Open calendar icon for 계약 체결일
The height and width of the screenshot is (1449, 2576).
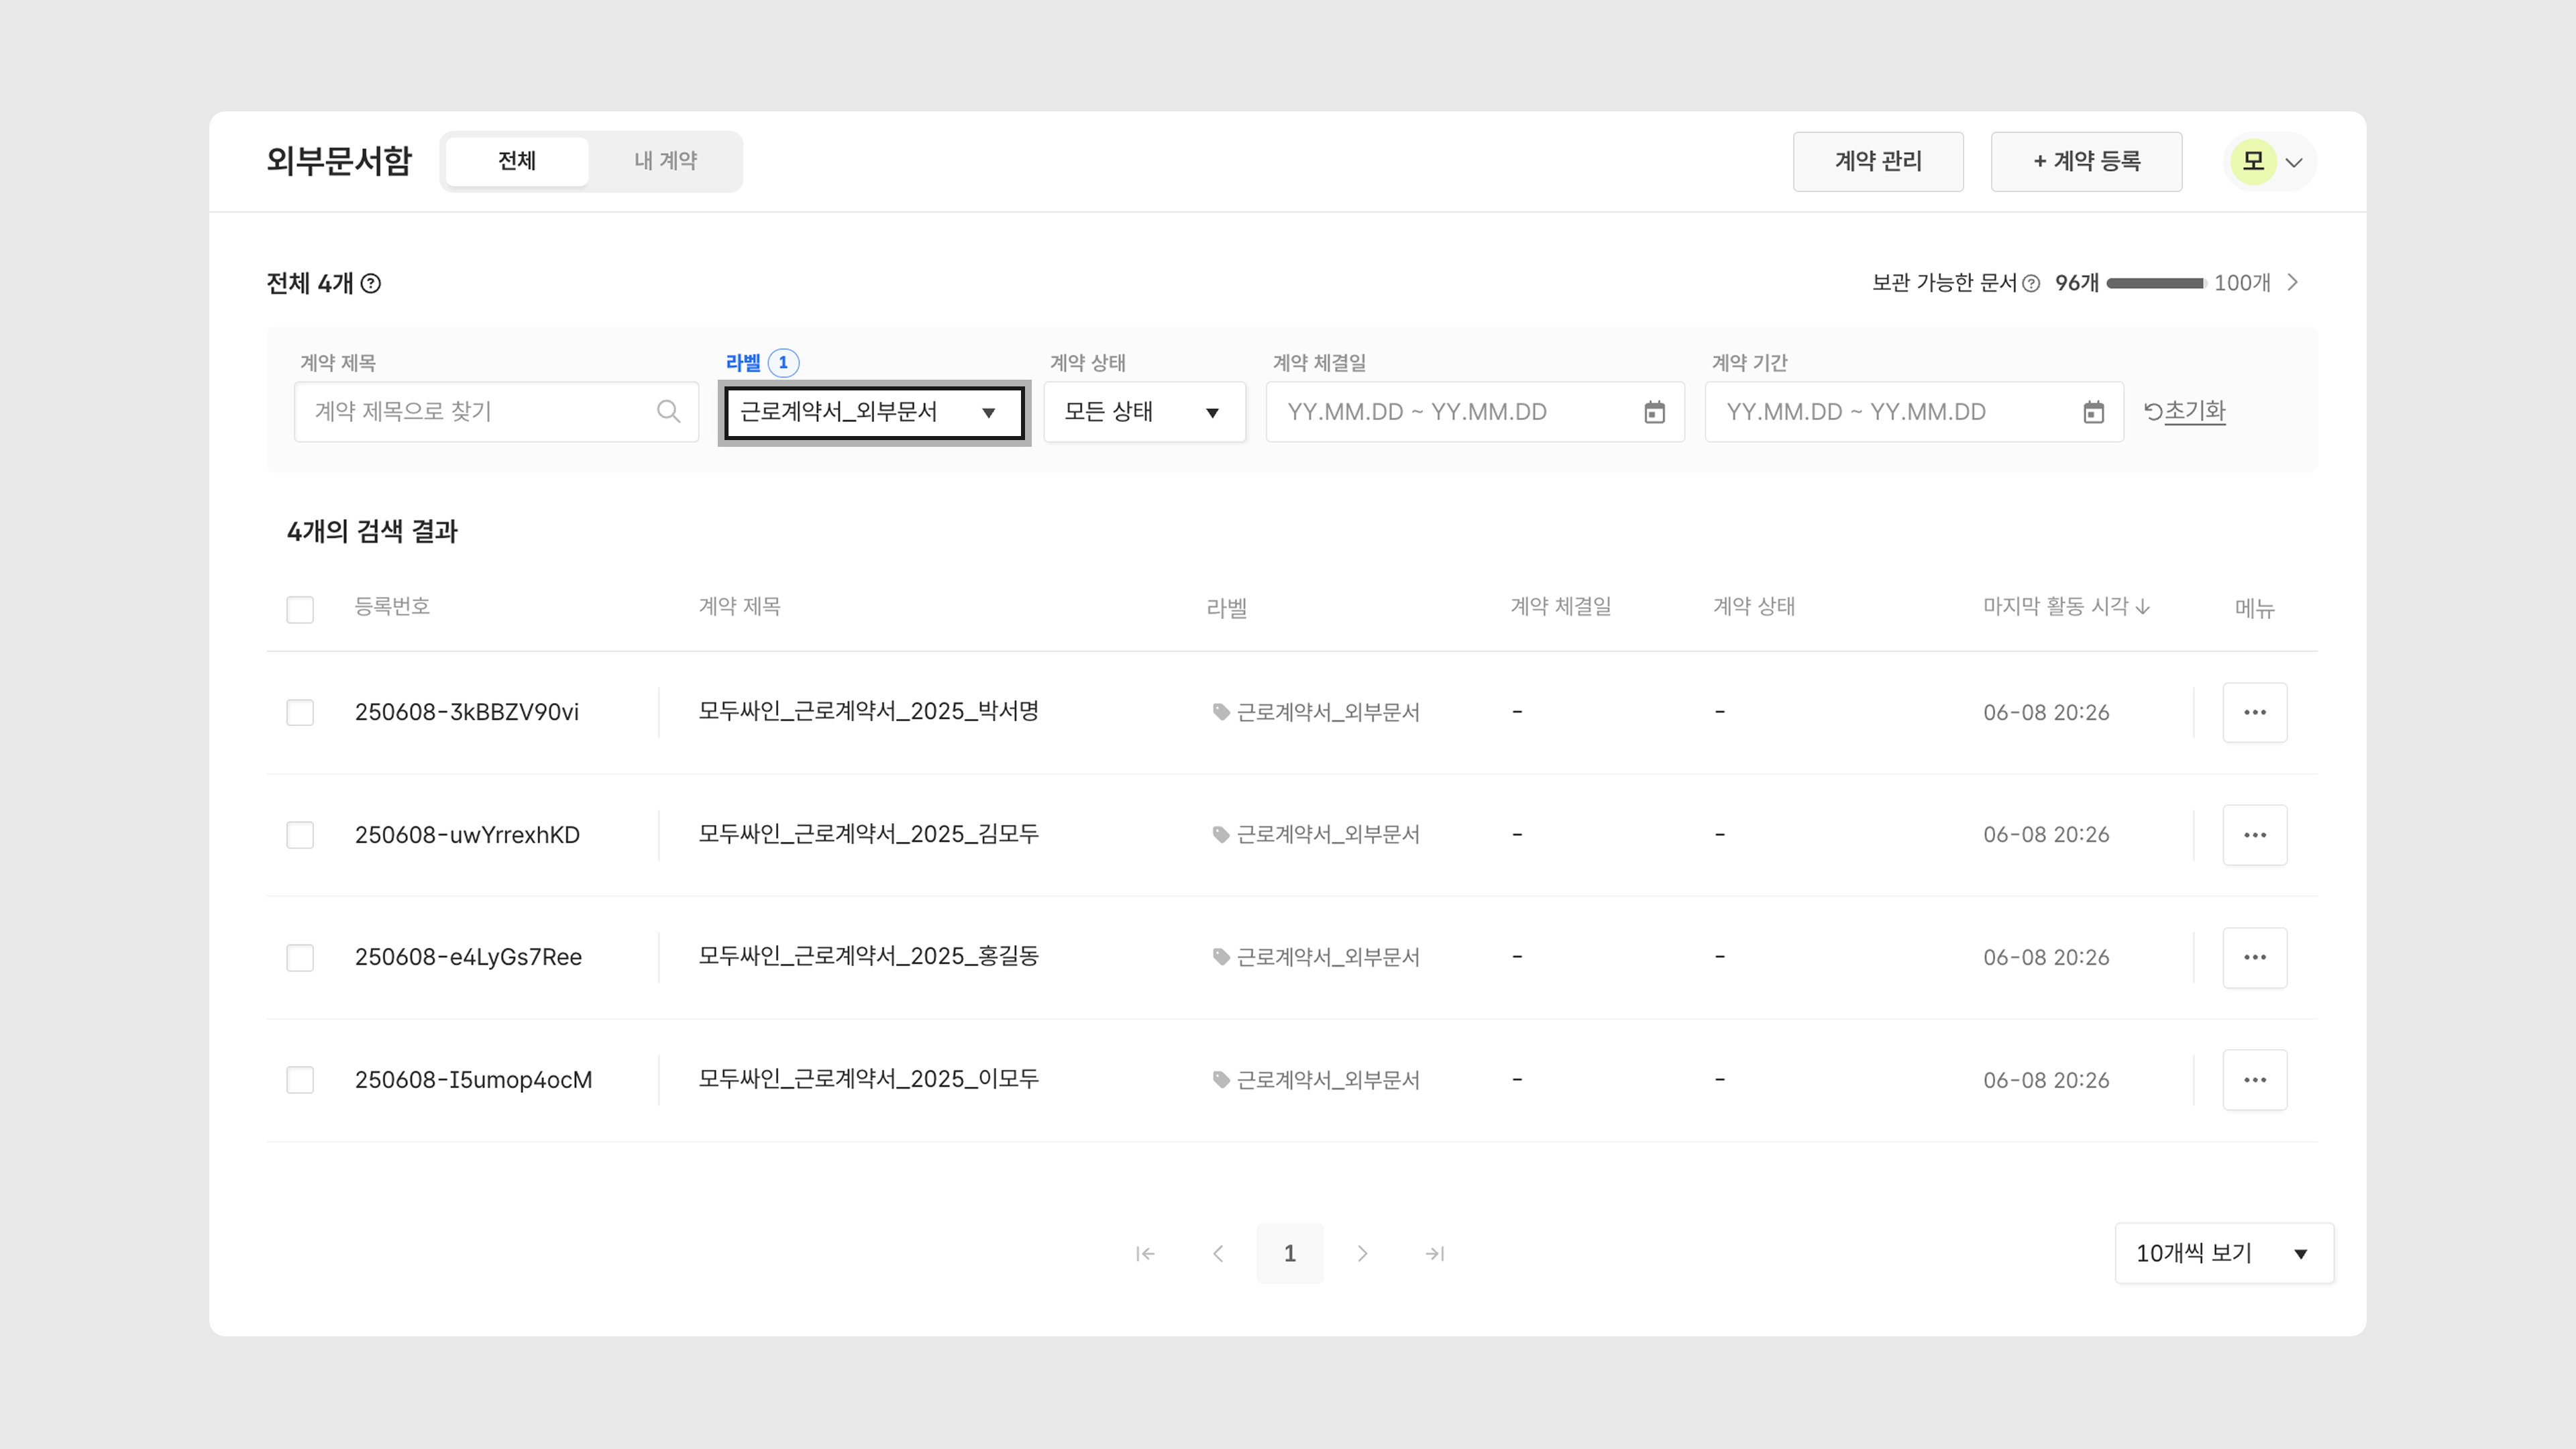[x=1654, y=412]
